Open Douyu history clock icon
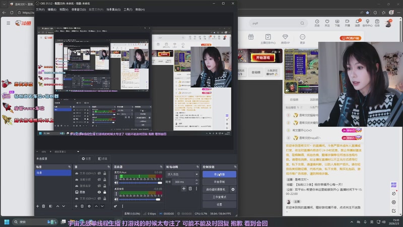 click(x=317, y=23)
